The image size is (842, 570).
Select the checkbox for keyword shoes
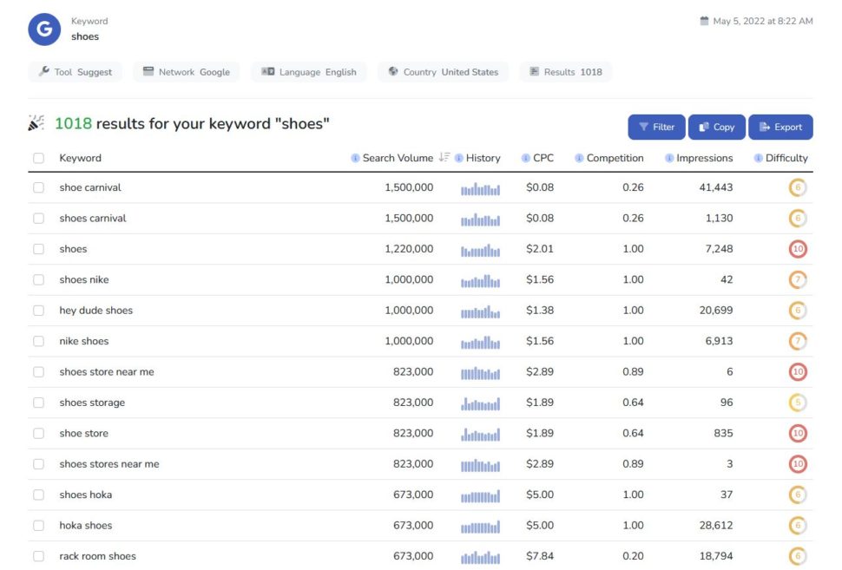39,249
